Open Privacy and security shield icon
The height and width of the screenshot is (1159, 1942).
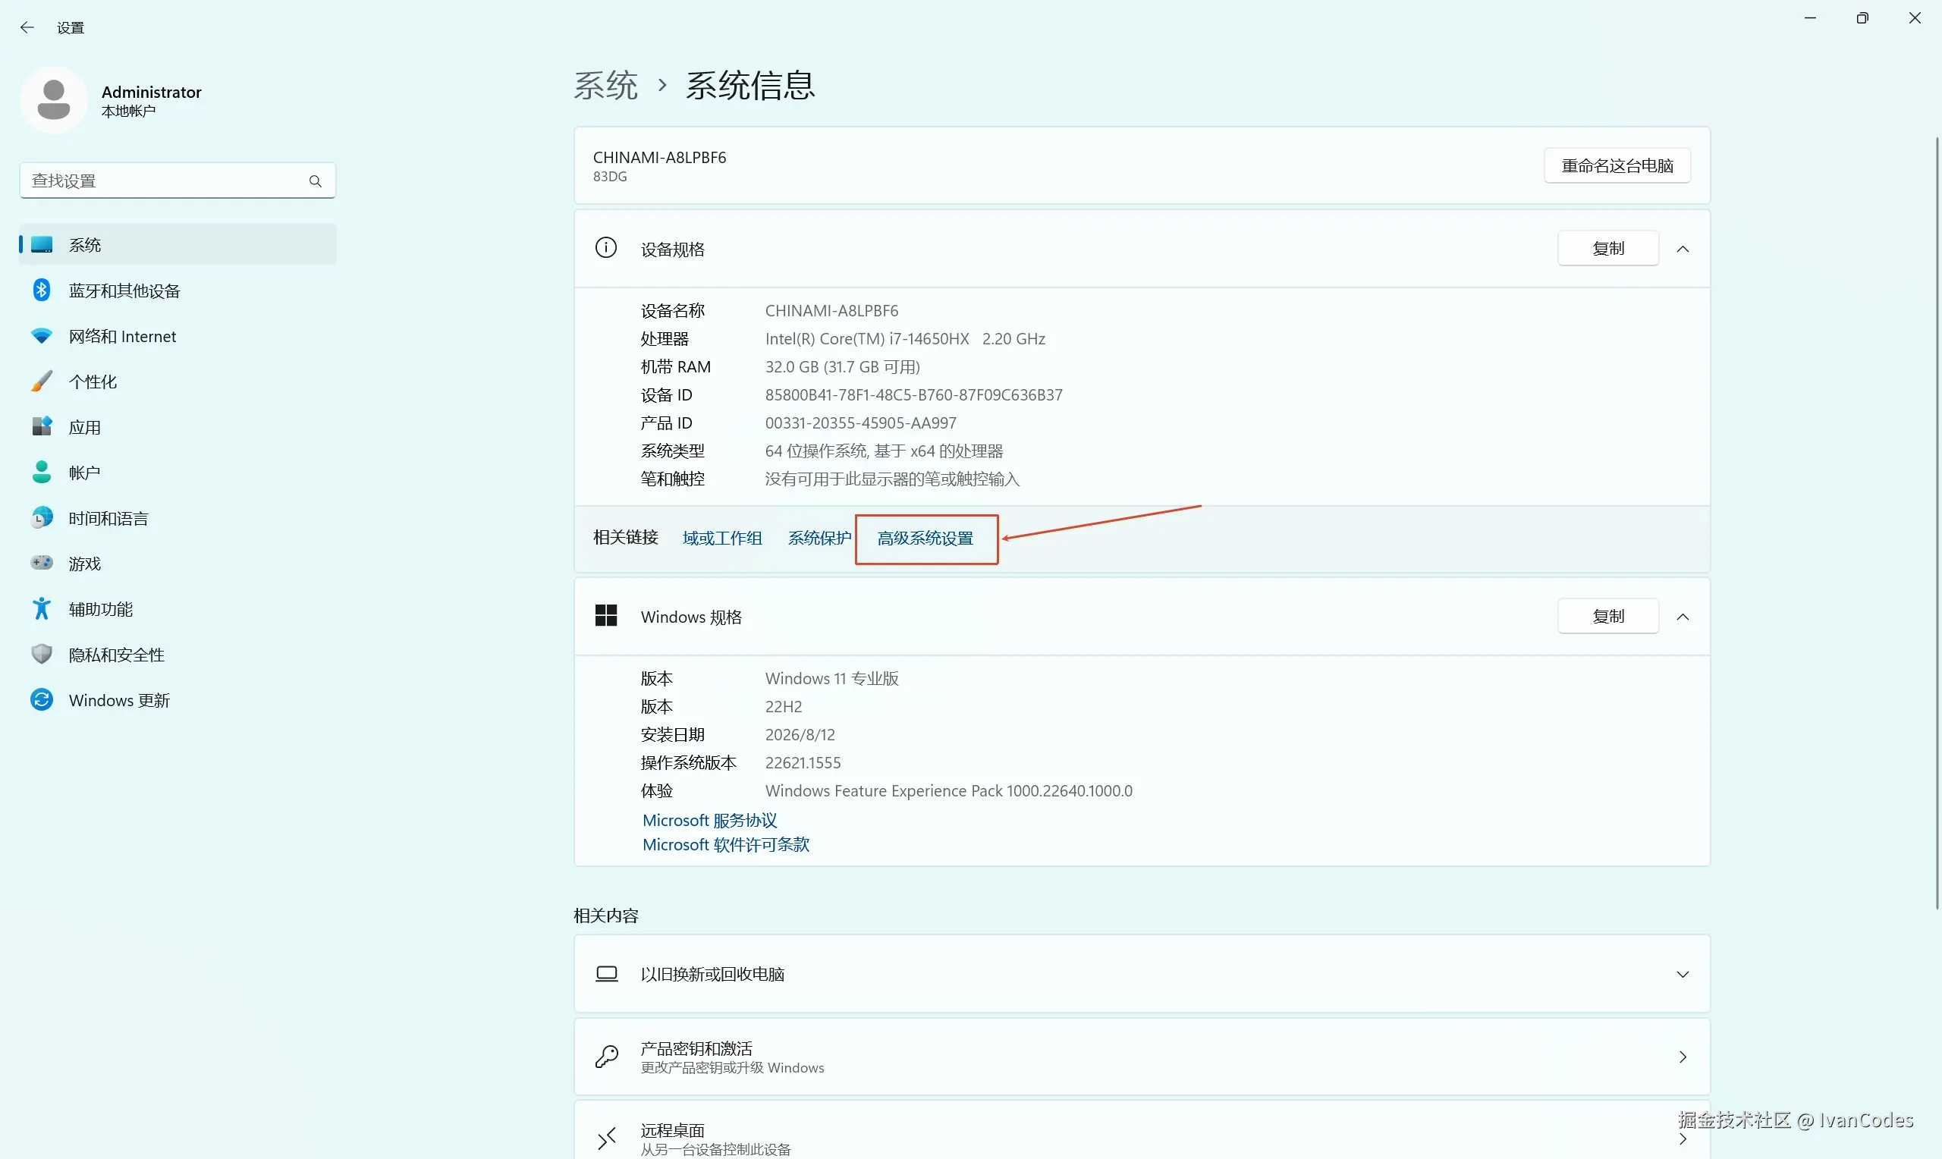click(x=42, y=655)
